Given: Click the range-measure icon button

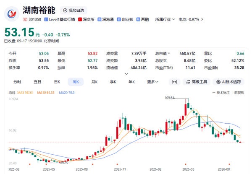Looking at the screenshot, I should [x=175, y=82].
